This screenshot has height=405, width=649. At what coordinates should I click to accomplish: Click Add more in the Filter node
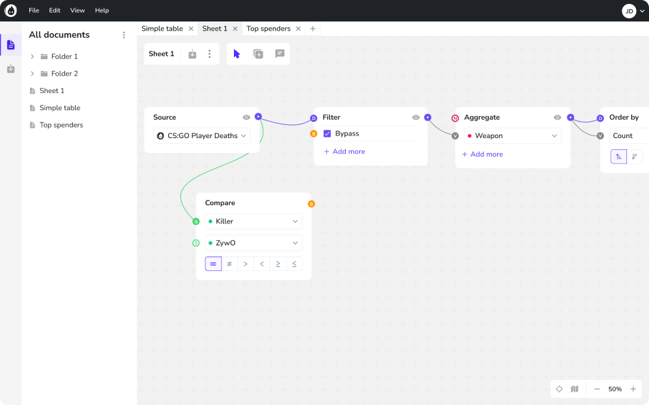pyautogui.click(x=344, y=151)
